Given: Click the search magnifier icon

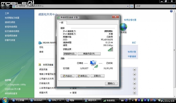Looking at the screenshot, I should pyautogui.click(x=174, y=6).
